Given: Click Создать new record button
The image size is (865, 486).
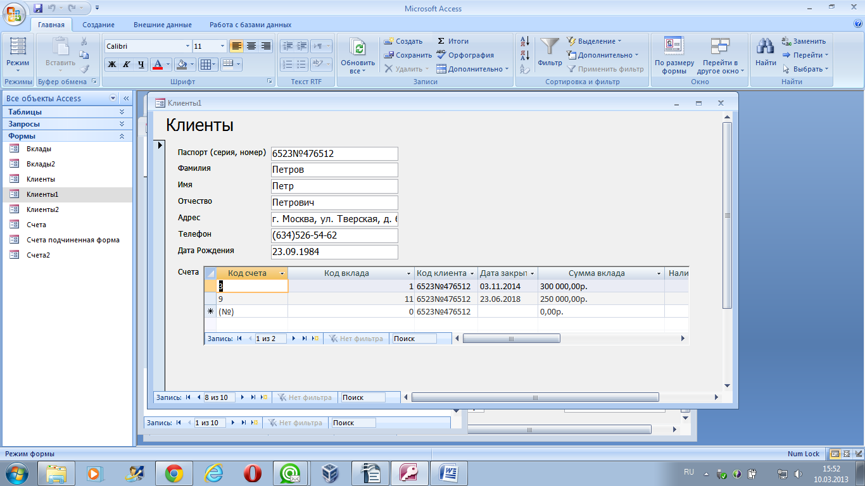Looking at the screenshot, I should (403, 41).
